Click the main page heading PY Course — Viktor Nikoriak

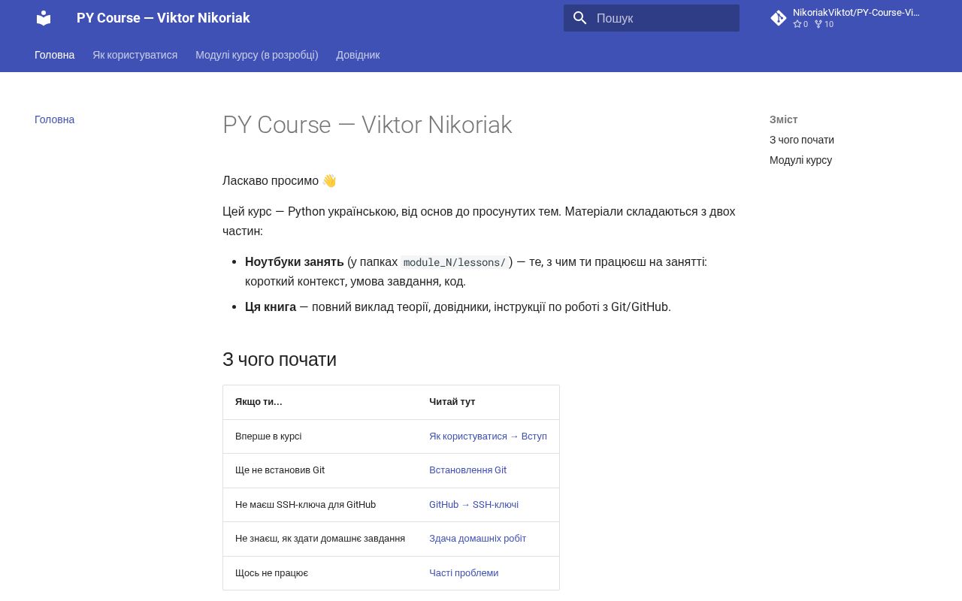click(367, 125)
